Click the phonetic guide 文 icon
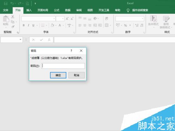 69,25
